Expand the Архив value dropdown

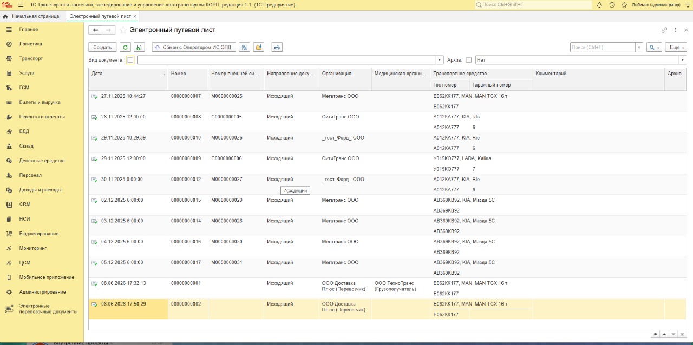pos(683,60)
